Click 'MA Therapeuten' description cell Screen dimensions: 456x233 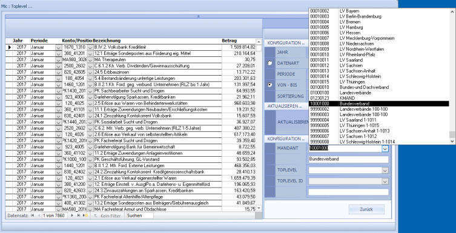pyautogui.click(x=157, y=59)
